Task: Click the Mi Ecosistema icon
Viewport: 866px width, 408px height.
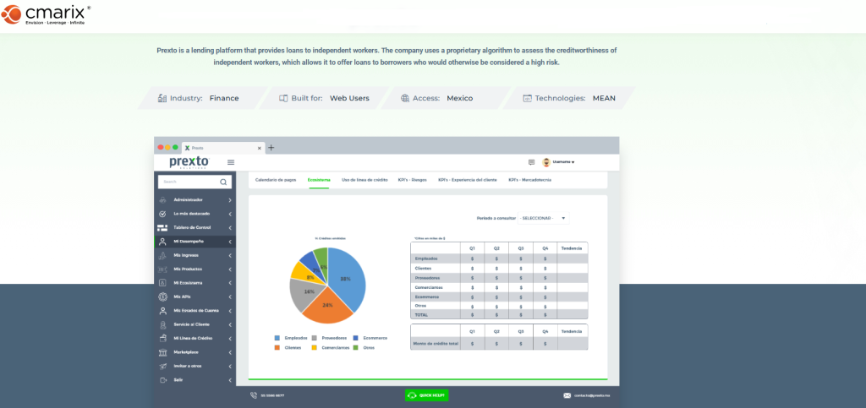Action: click(x=162, y=283)
